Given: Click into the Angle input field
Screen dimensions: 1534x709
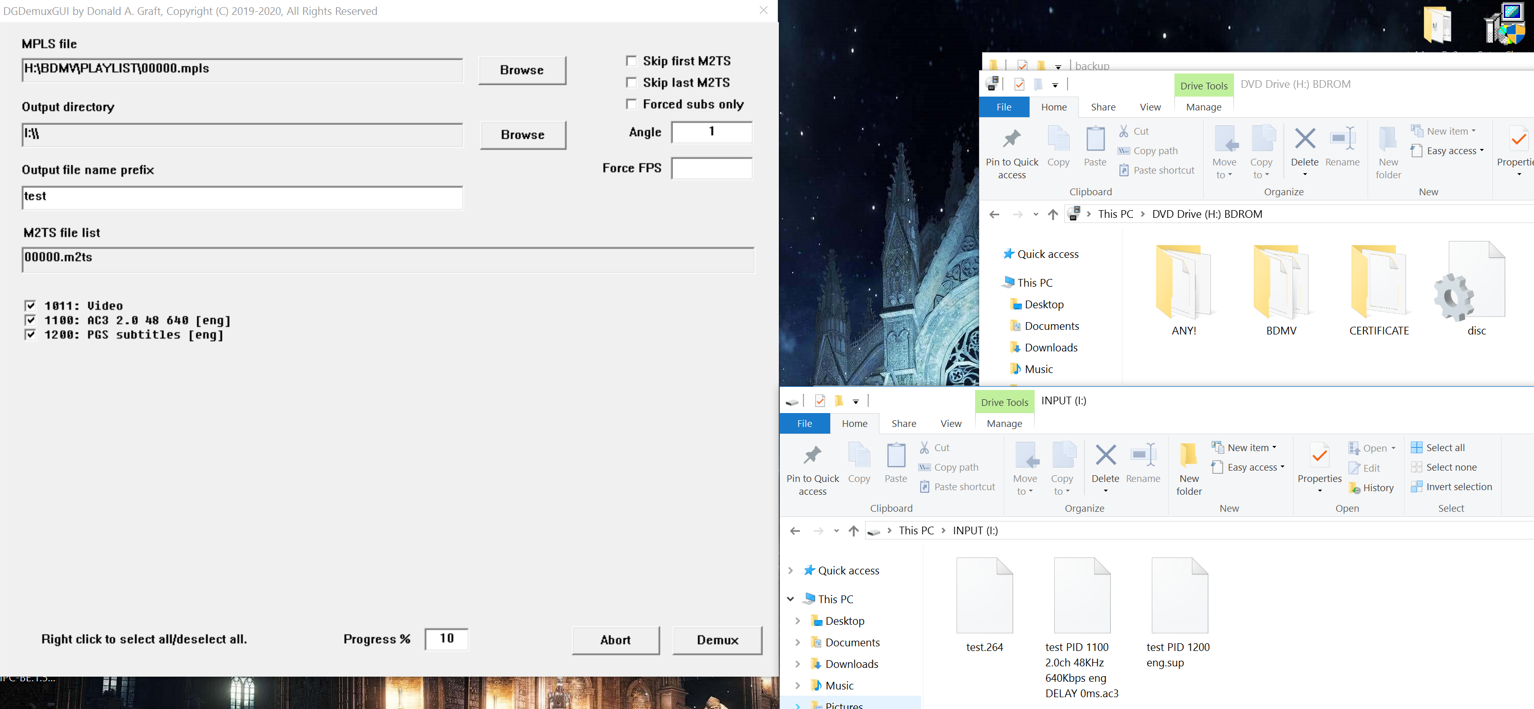Looking at the screenshot, I should tap(712, 132).
